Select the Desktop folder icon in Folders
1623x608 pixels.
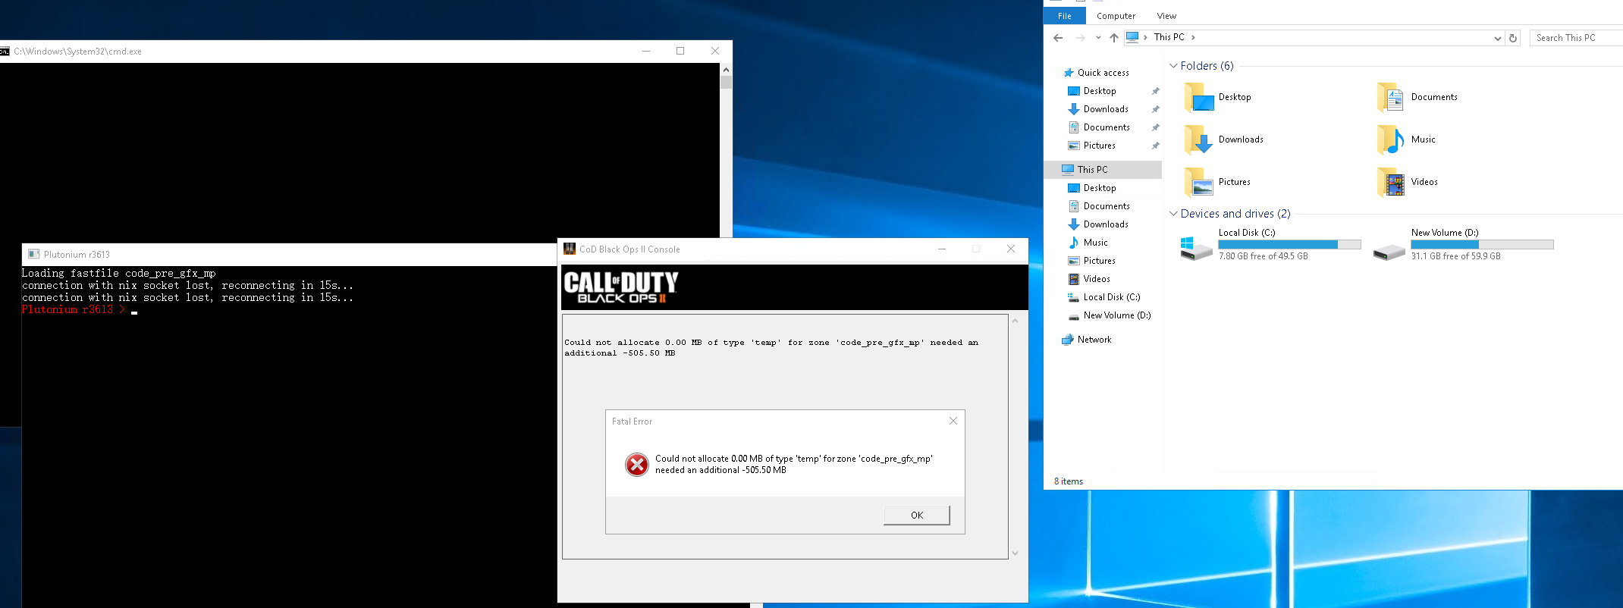pos(1199,98)
